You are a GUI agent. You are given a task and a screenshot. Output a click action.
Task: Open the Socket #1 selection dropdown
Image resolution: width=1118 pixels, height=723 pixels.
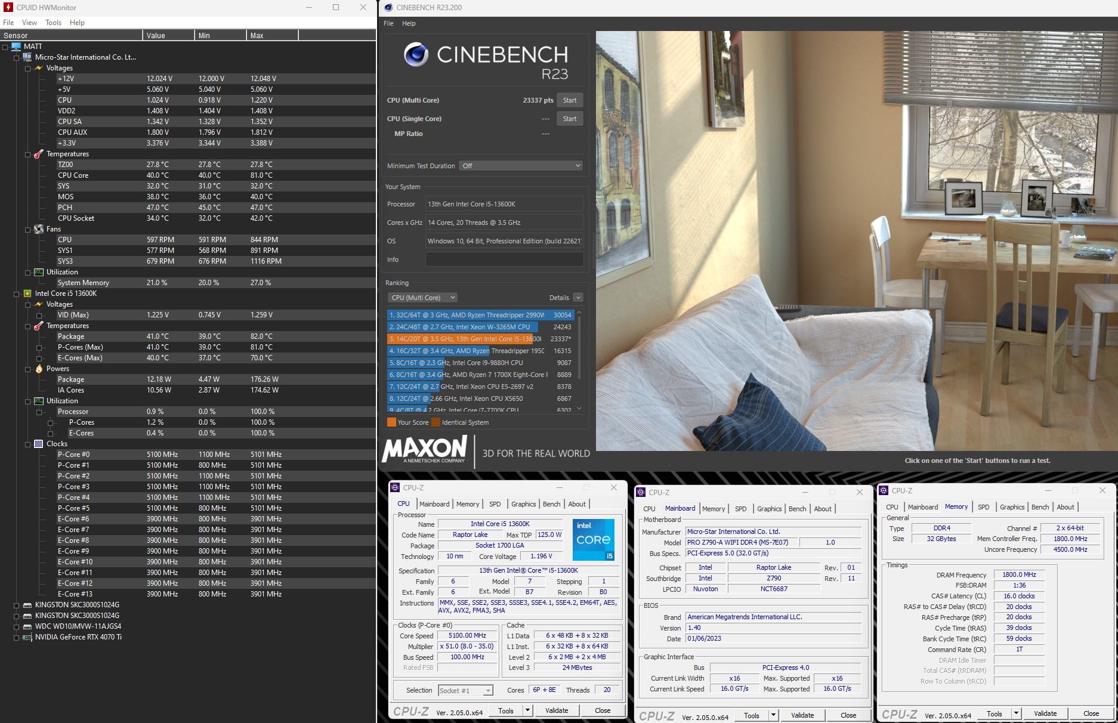[x=466, y=690]
